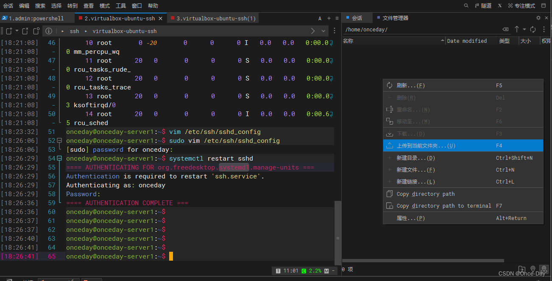Expand the address bar history chevron
Image resolution: width=552 pixels, height=281 pixels.
tap(324, 31)
